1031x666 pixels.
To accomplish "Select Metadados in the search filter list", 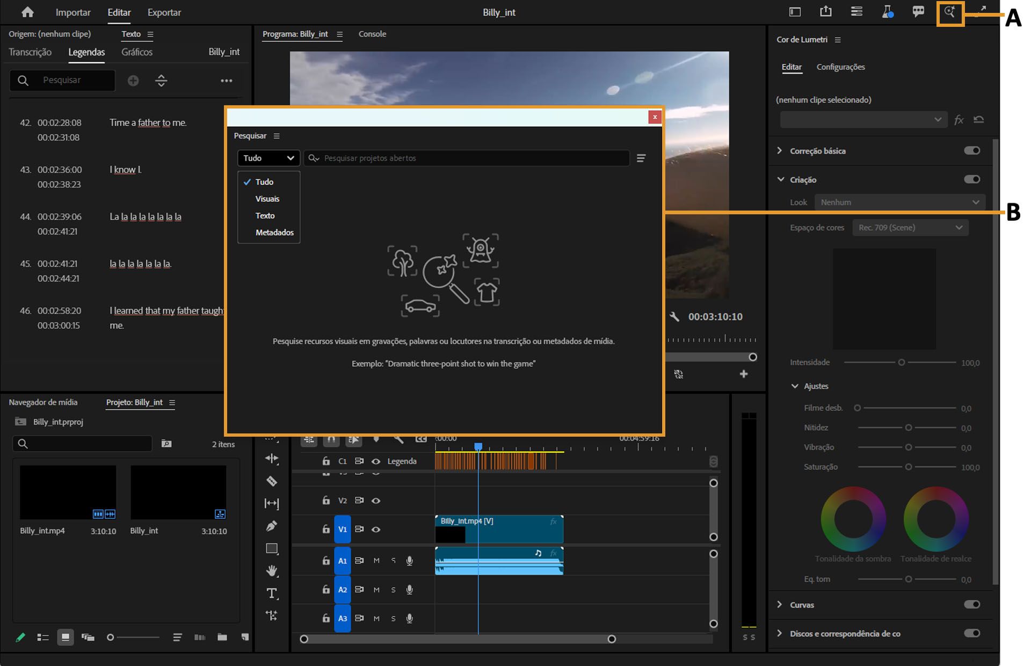I will click(x=274, y=232).
